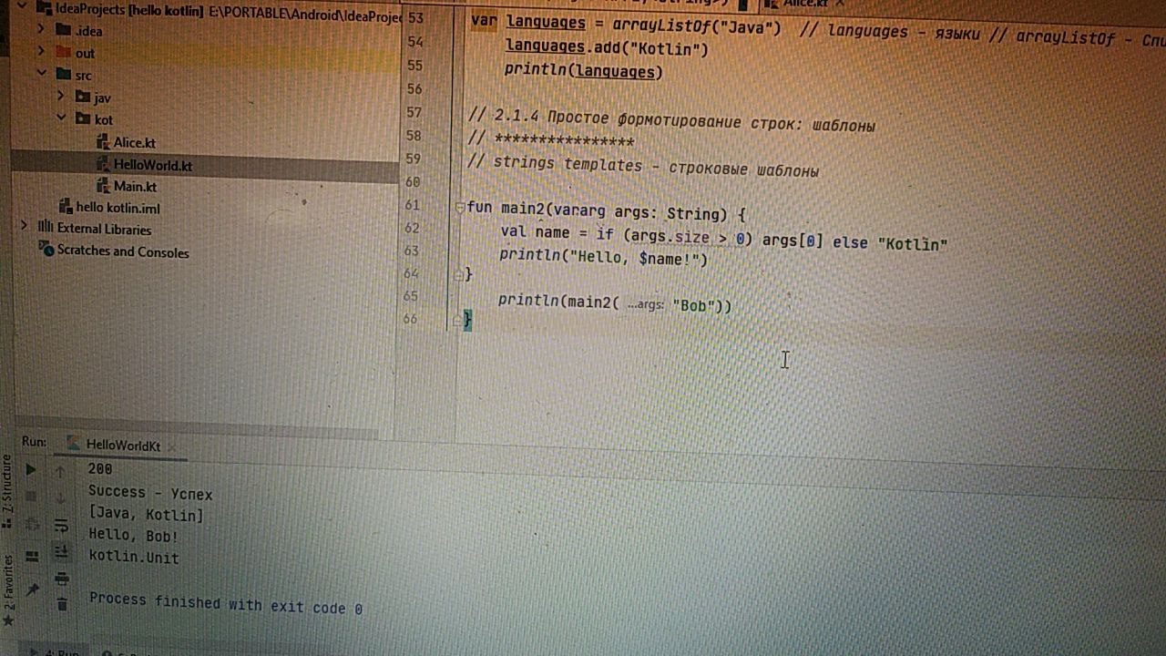This screenshot has height=656, width=1166.
Task: Select the HelloWorldKt run tab
Action: (x=123, y=446)
